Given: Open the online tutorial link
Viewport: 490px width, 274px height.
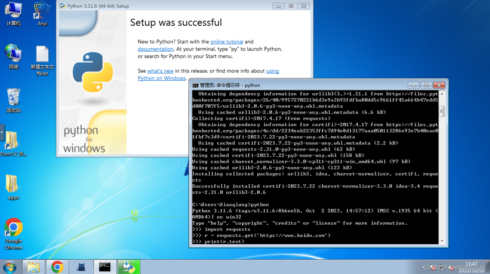Looking at the screenshot, I should tap(227, 42).
